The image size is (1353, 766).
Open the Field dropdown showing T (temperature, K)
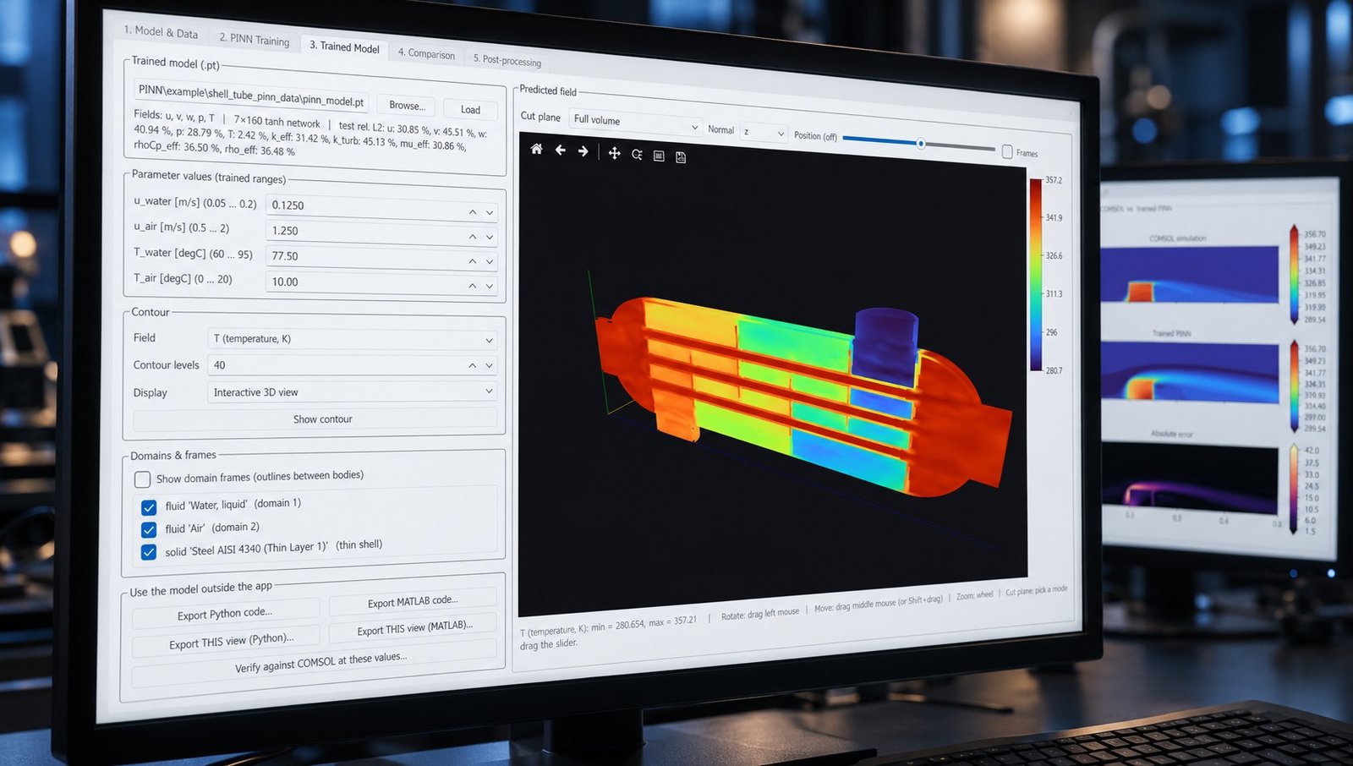(352, 339)
